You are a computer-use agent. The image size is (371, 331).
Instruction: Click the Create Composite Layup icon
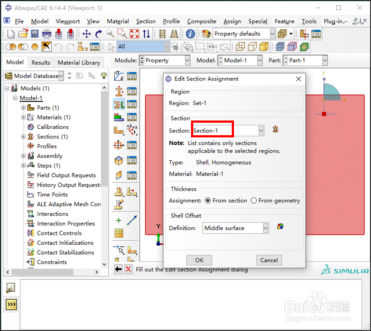point(119,117)
